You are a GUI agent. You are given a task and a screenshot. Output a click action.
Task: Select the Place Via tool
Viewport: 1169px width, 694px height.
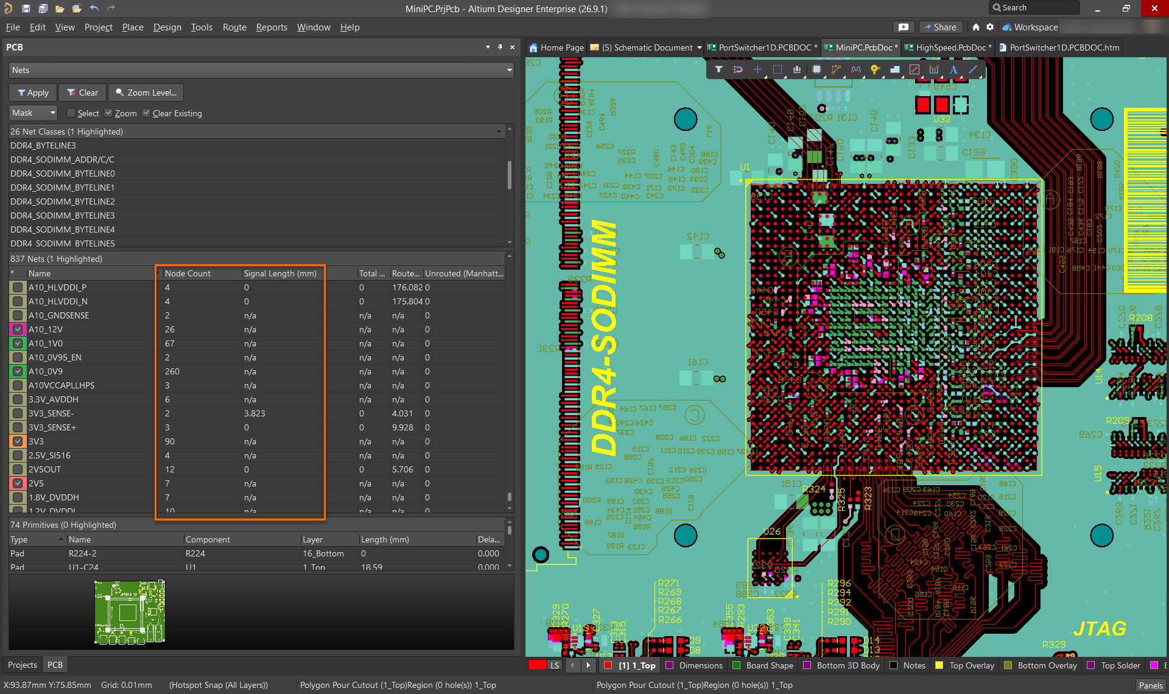tap(875, 69)
